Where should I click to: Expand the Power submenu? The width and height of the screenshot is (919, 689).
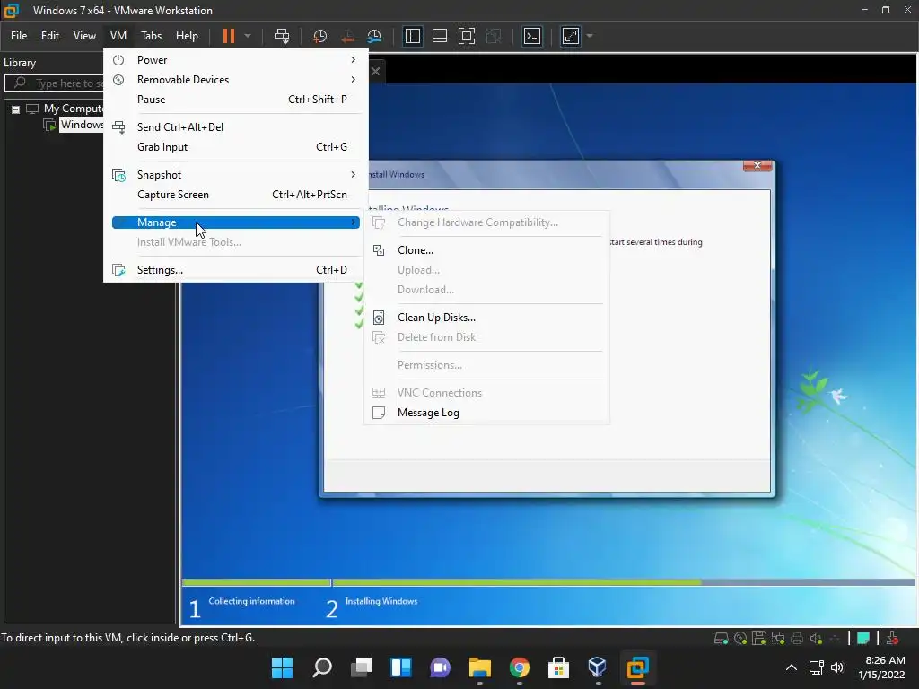tap(236, 60)
